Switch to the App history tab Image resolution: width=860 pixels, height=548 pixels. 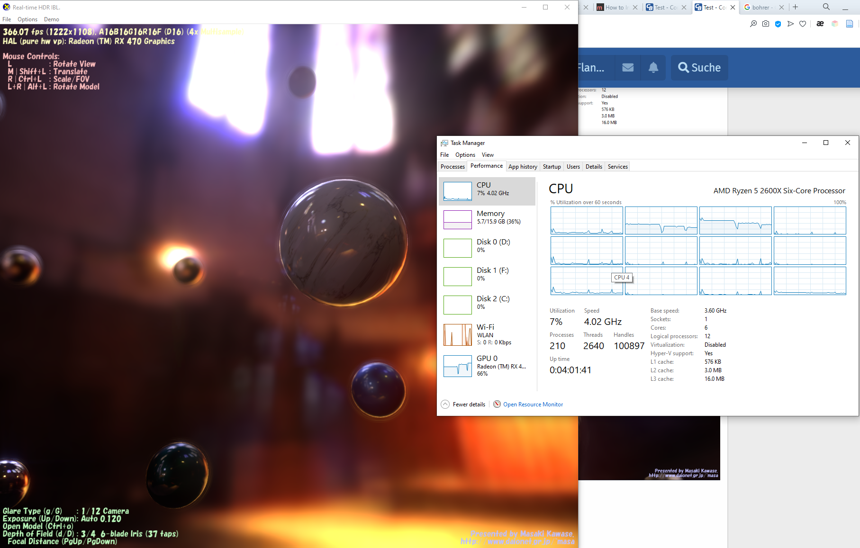tap(523, 167)
